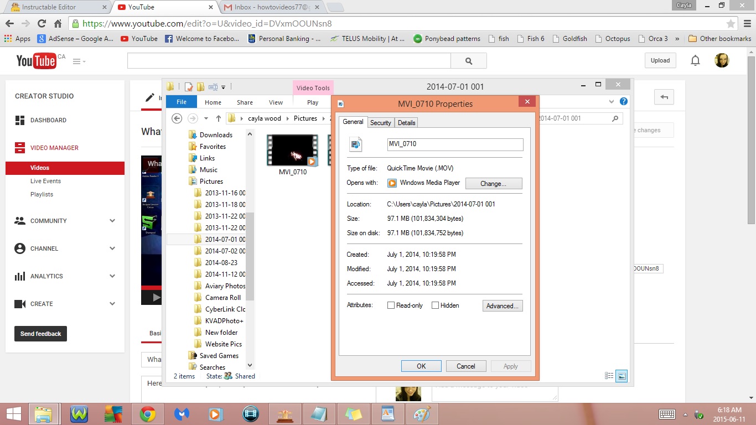This screenshot has width=756, height=425.
Task: Open Paint from the taskbar
Action: coord(422,414)
